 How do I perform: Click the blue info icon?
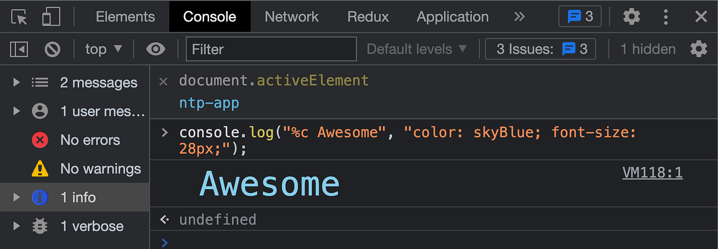[x=39, y=197]
